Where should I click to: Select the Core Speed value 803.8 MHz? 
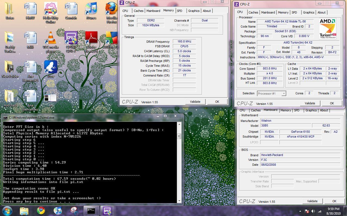click(x=270, y=69)
